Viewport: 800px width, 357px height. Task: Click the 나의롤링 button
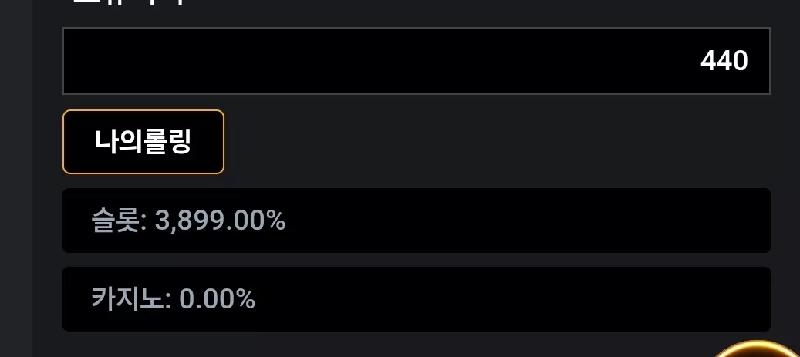tap(143, 142)
